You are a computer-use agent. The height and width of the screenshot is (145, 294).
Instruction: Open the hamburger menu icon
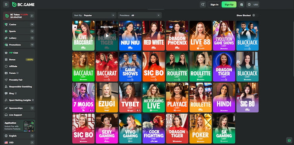point(6,4)
